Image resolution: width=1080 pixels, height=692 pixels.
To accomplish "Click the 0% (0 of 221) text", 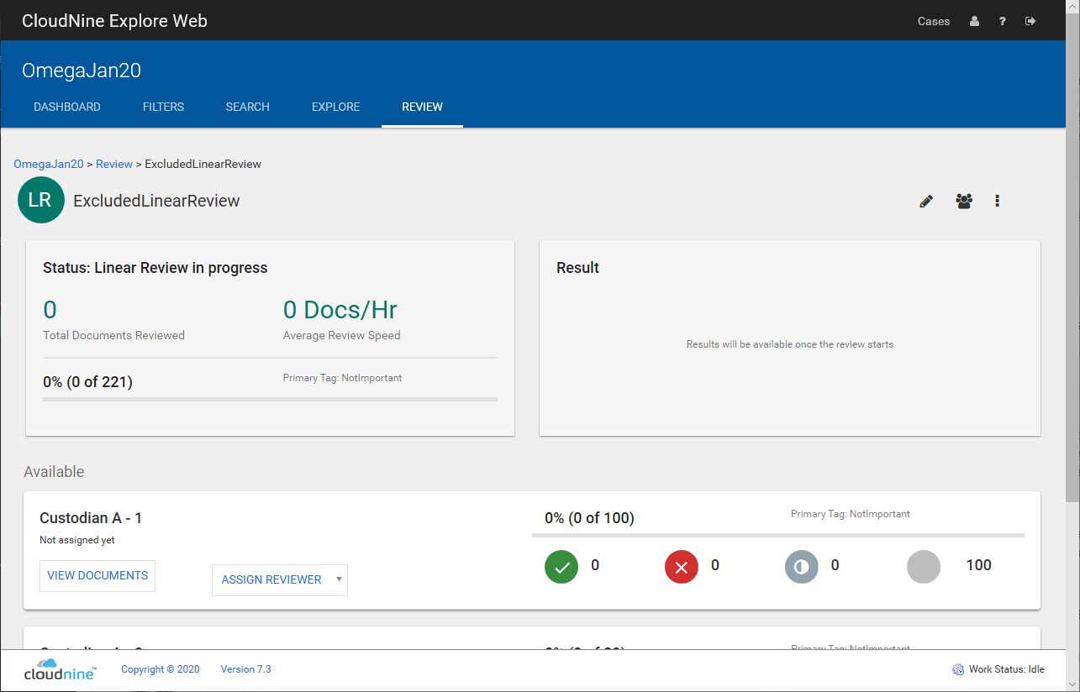I will tap(87, 382).
